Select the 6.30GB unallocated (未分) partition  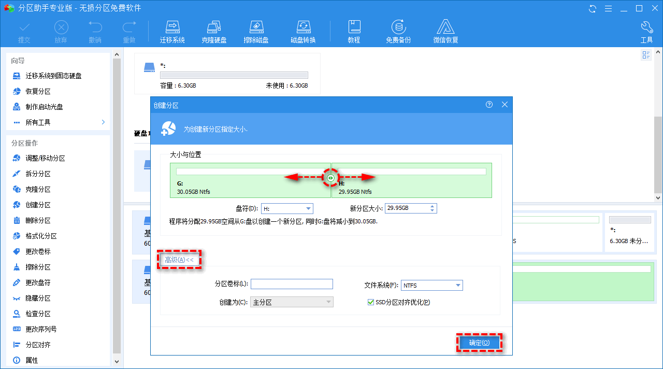(x=630, y=231)
